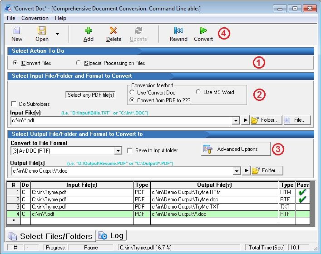Viewport: 321px width, 254px height.
Task: Expand the Input File(s) path dropdown
Action: (x=236, y=120)
